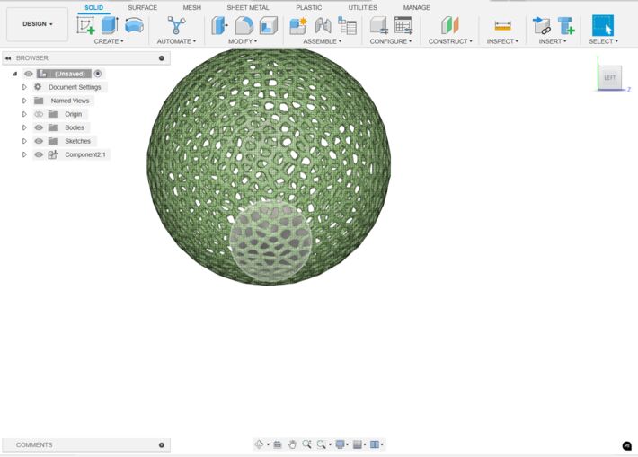638x457 pixels.
Task: Open the Bill of Materials icon
Action: point(347,26)
